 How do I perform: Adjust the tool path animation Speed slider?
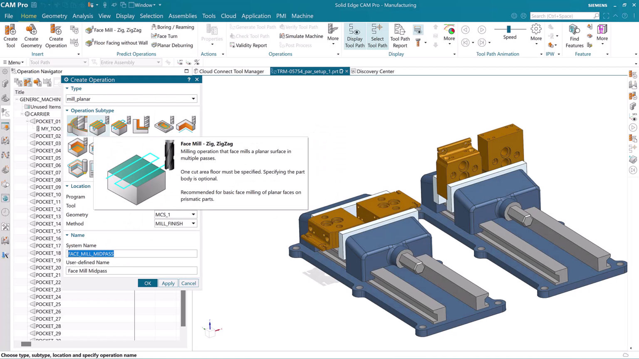[x=509, y=30]
